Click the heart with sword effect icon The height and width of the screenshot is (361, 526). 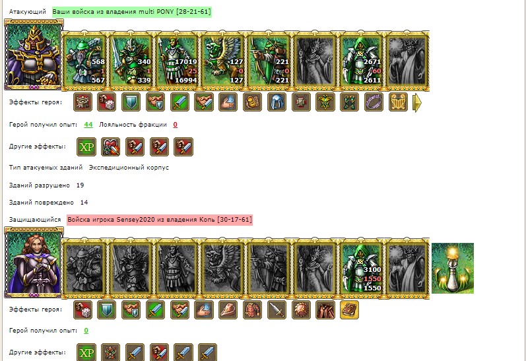110,147
